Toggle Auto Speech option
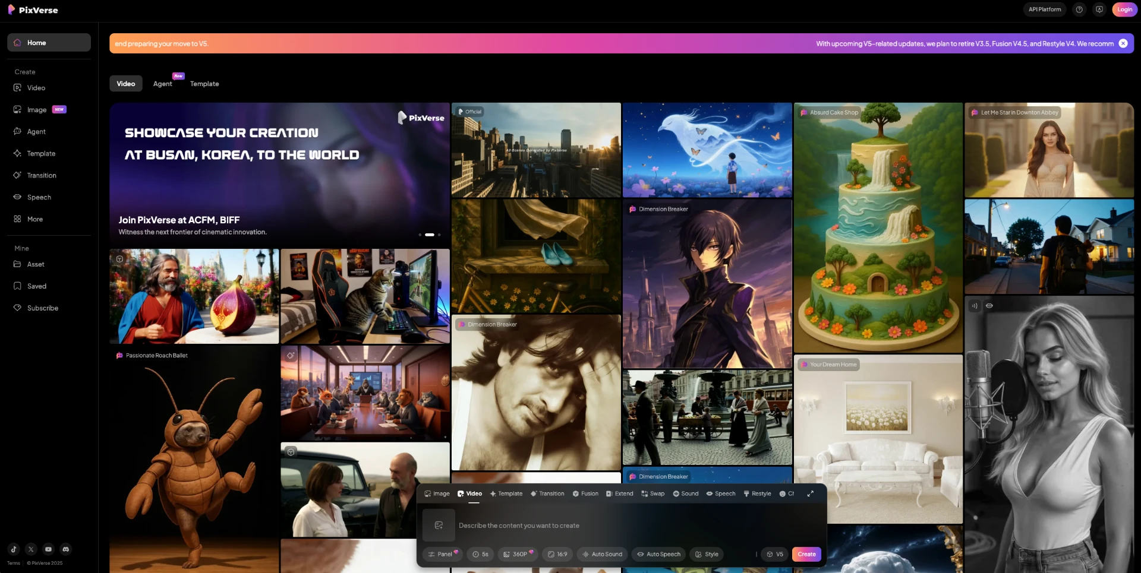1141x573 pixels. [x=658, y=554]
